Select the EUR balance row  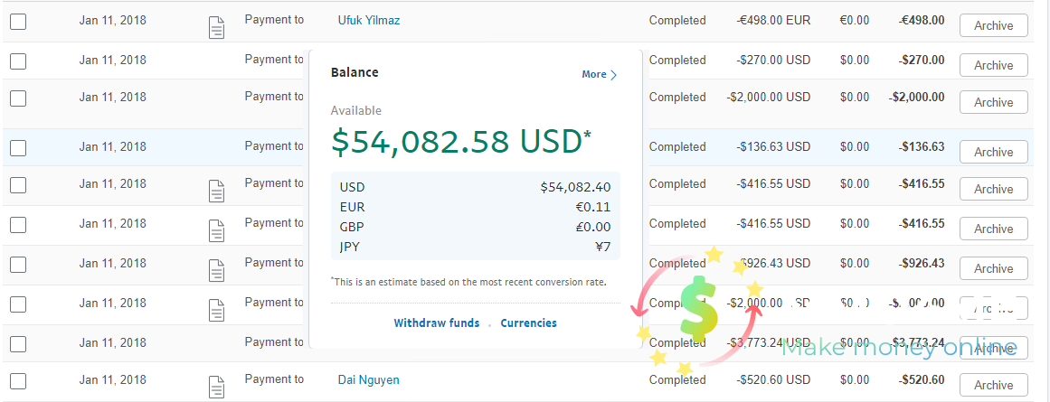[x=476, y=208]
